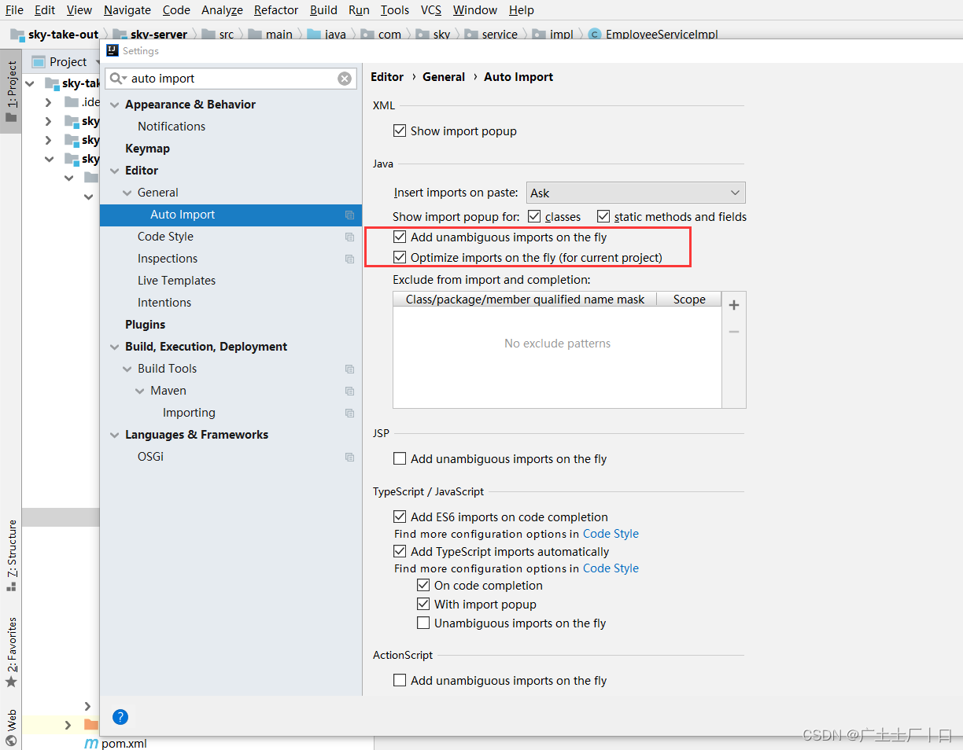Clear the settings search field text
Image resolution: width=963 pixels, height=750 pixels.
point(345,79)
